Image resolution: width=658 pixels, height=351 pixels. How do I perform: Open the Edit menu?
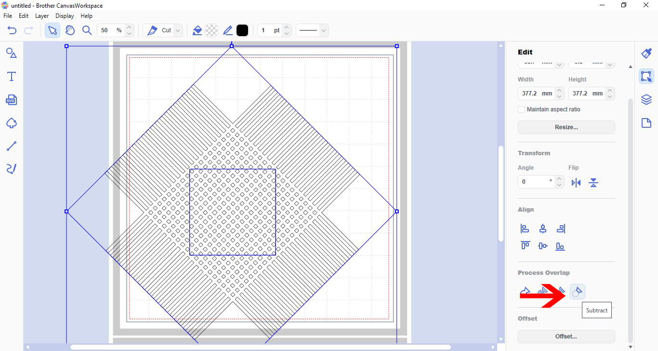[24, 16]
